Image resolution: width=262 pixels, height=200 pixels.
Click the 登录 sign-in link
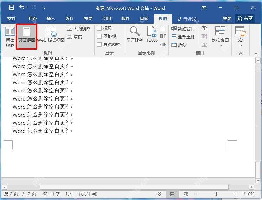pyautogui.click(x=227, y=19)
